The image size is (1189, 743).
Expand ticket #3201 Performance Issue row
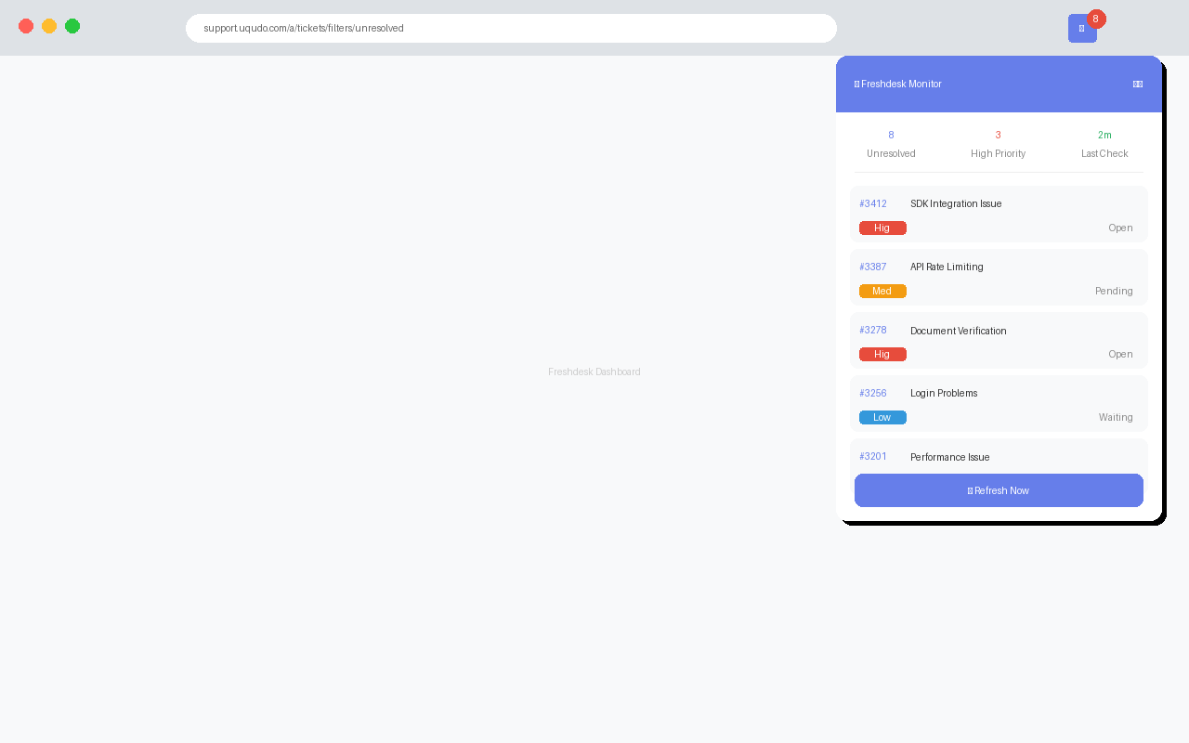pyautogui.click(x=999, y=456)
